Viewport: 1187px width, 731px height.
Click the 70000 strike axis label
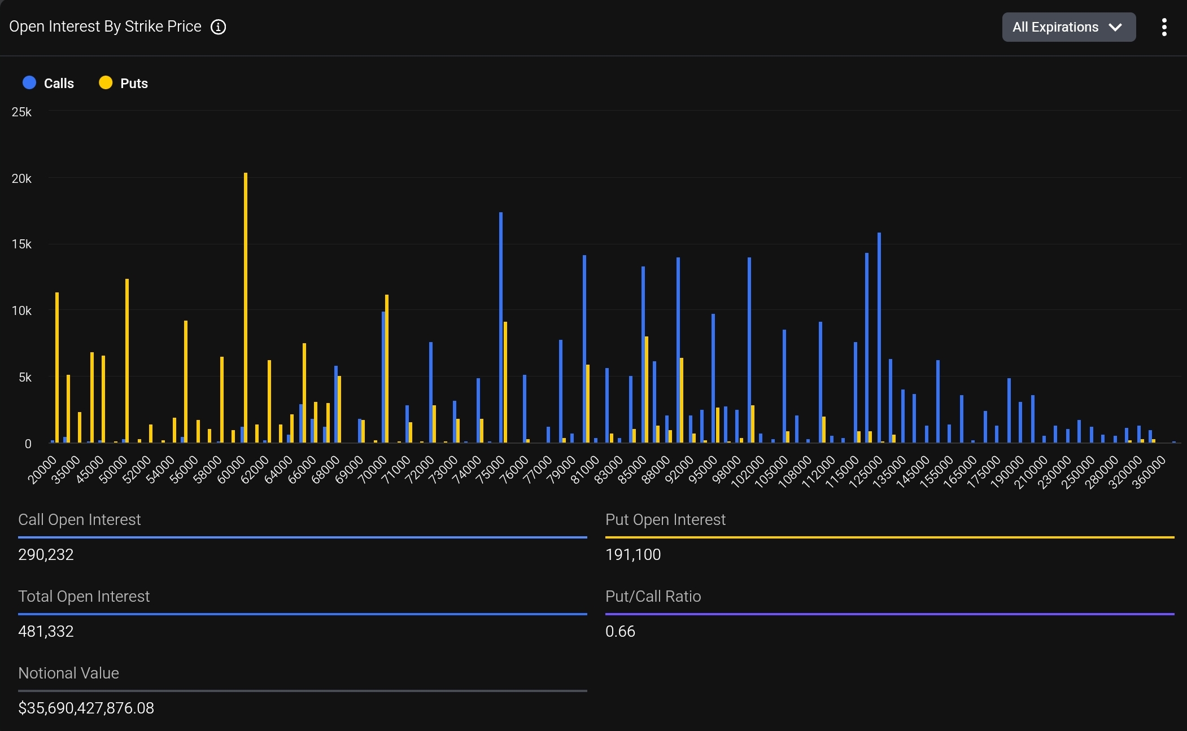pyautogui.click(x=372, y=470)
